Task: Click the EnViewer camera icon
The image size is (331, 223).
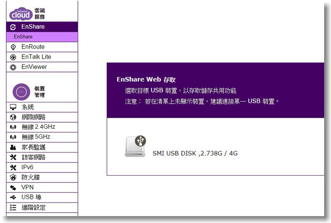Action: [x=13, y=67]
